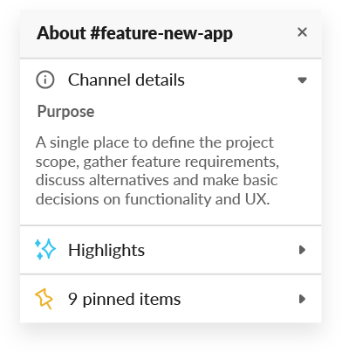
Task: Click the Purpose label
Action: pos(65,112)
